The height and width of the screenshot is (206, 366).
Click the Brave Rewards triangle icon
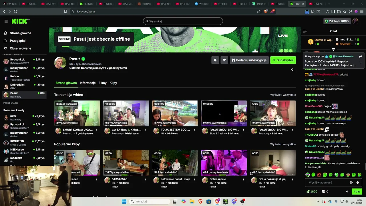(x=272, y=11)
